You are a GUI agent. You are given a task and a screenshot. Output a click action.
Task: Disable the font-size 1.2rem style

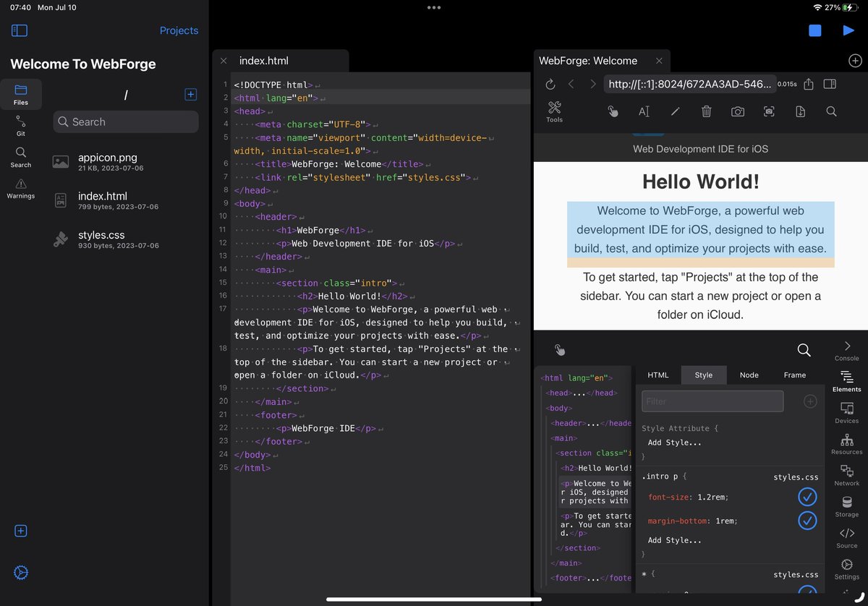pos(807,497)
